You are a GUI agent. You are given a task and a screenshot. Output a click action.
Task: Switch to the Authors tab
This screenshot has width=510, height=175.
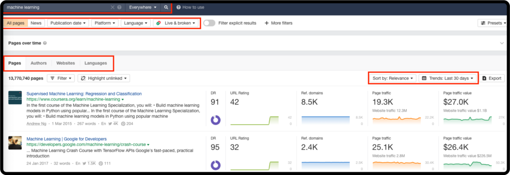click(39, 63)
